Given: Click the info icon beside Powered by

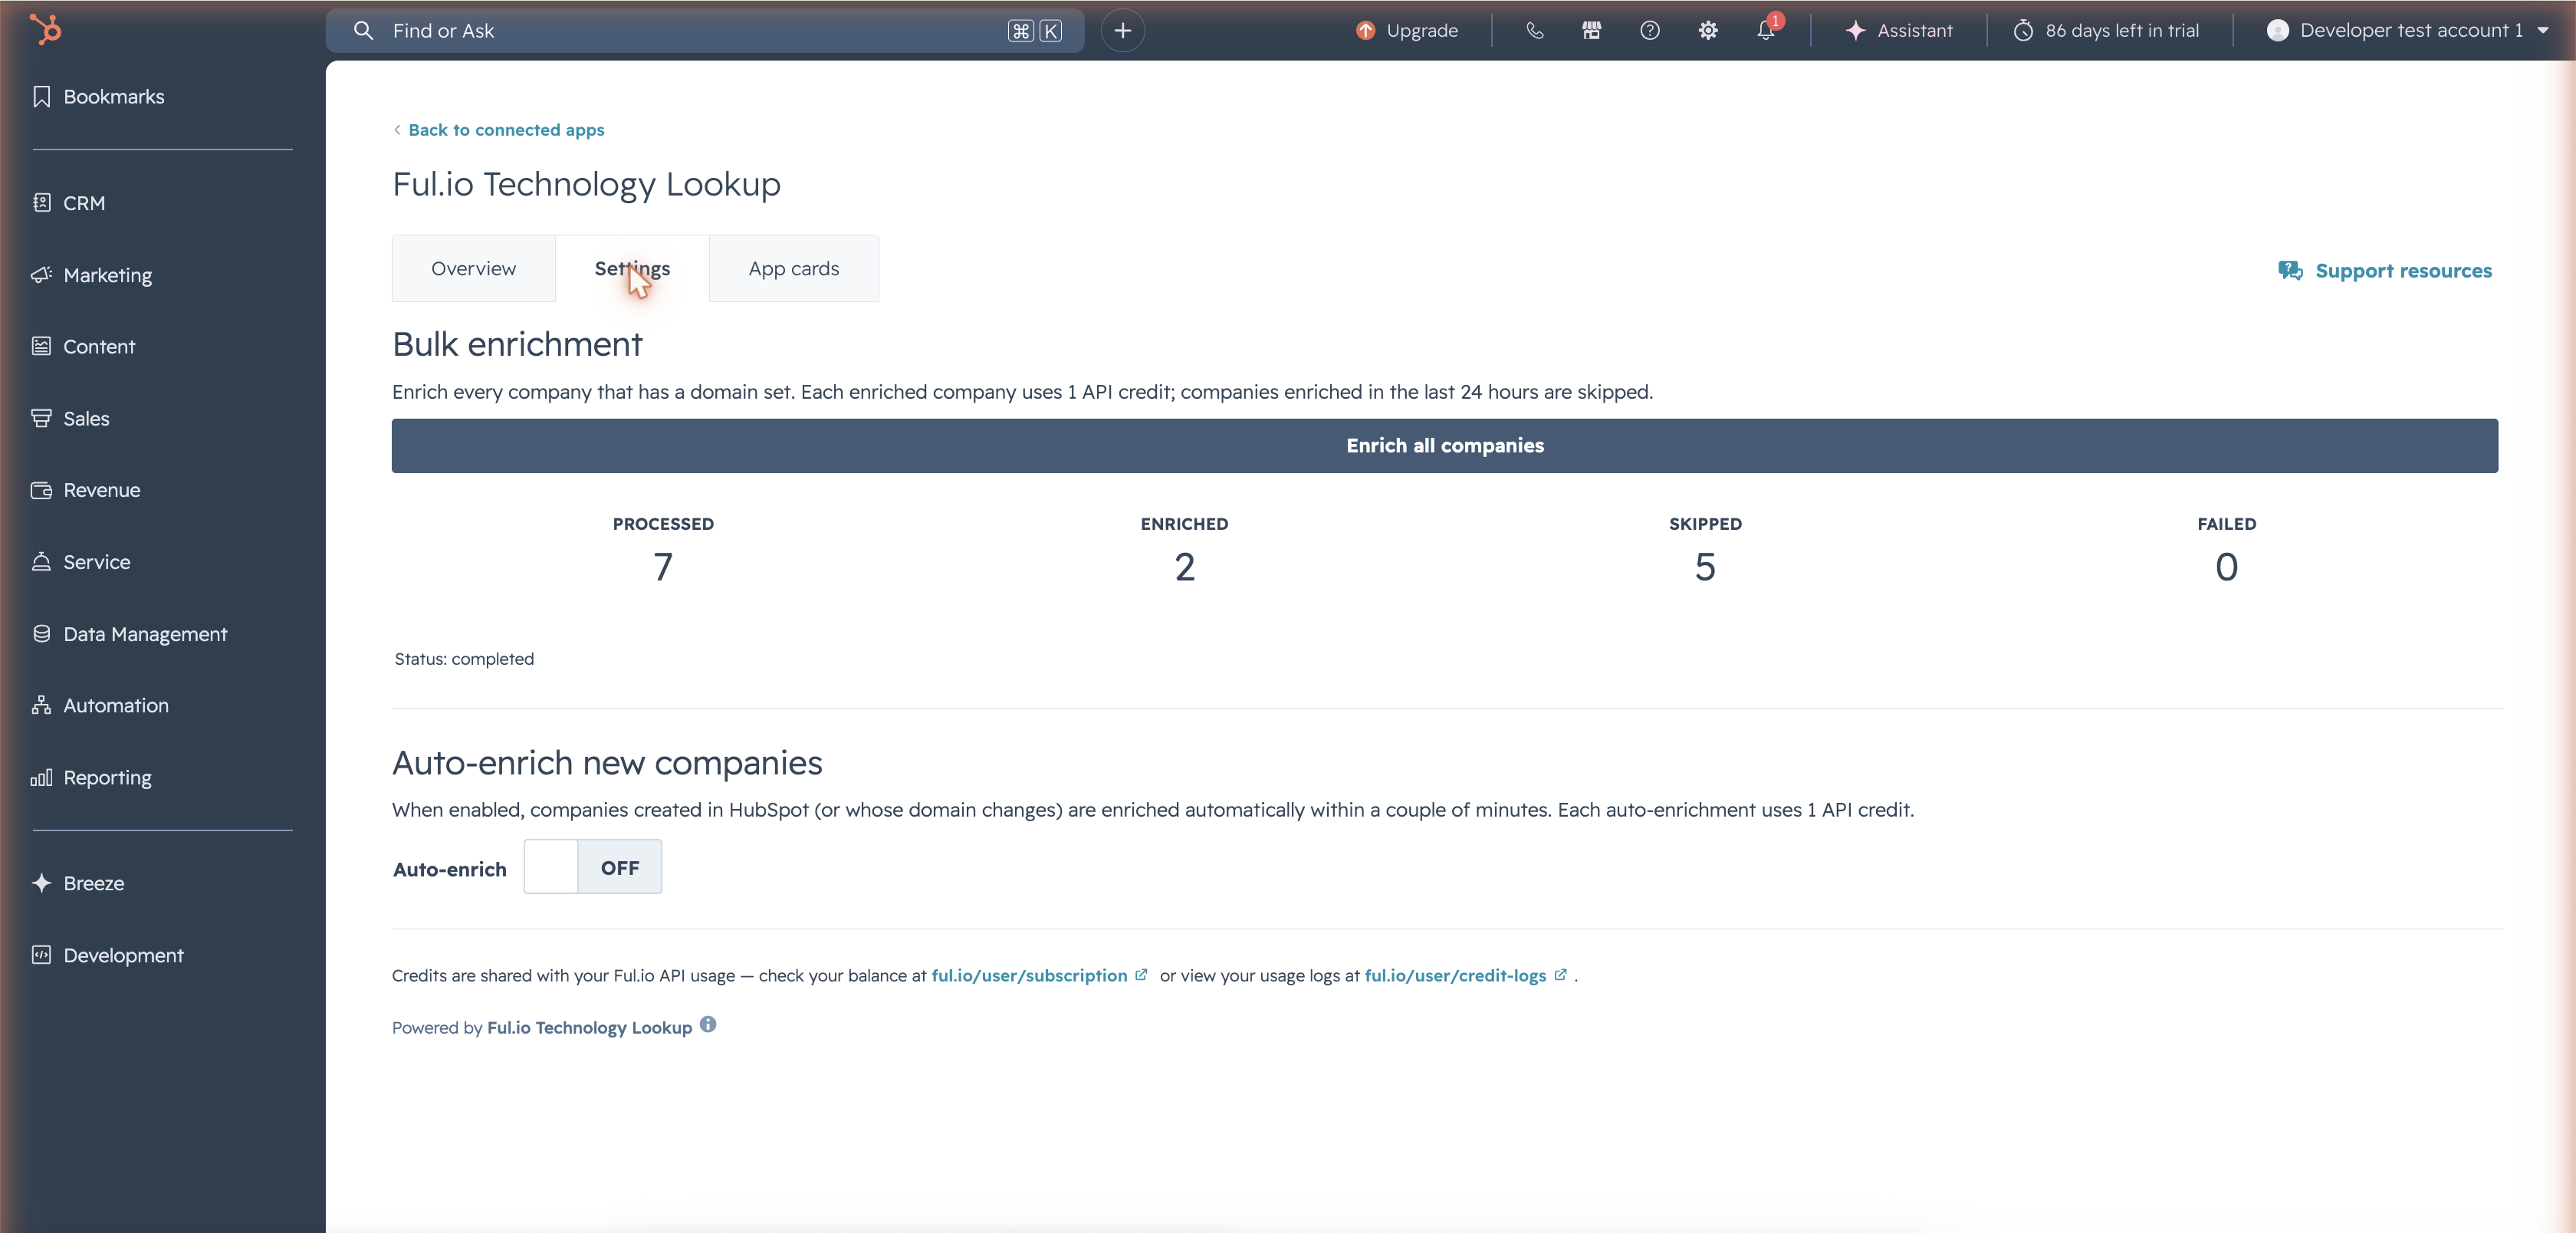Looking at the screenshot, I should 707,1024.
